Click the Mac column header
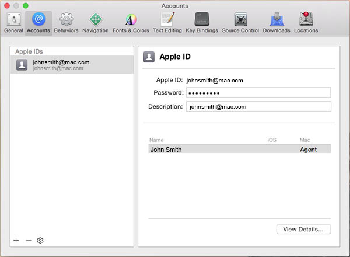 [304, 140]
